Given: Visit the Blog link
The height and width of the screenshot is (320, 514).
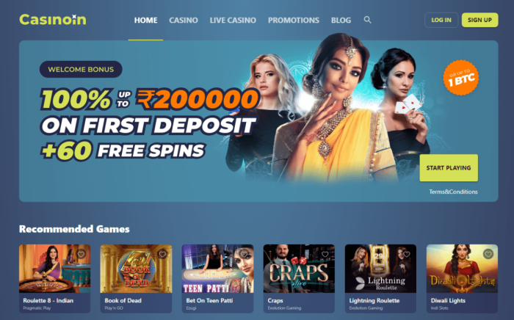Looking at the screenshot, I should [341, 21].
